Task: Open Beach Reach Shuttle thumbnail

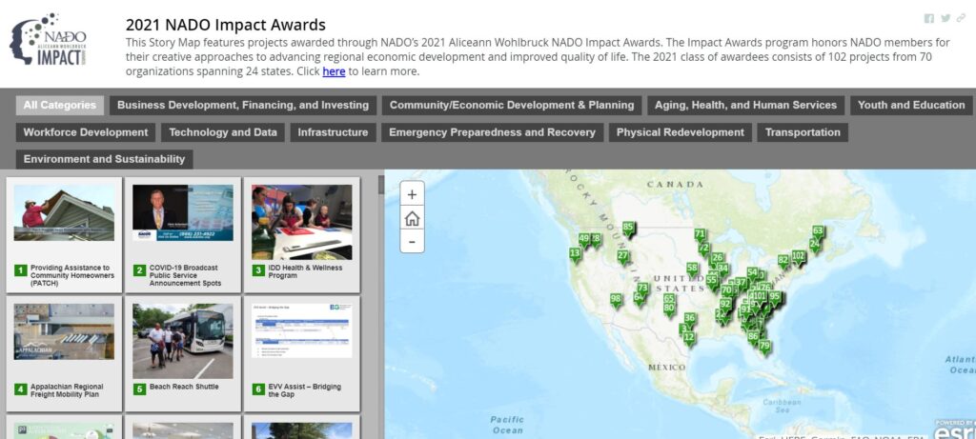Action: click(x=183, y=341)
